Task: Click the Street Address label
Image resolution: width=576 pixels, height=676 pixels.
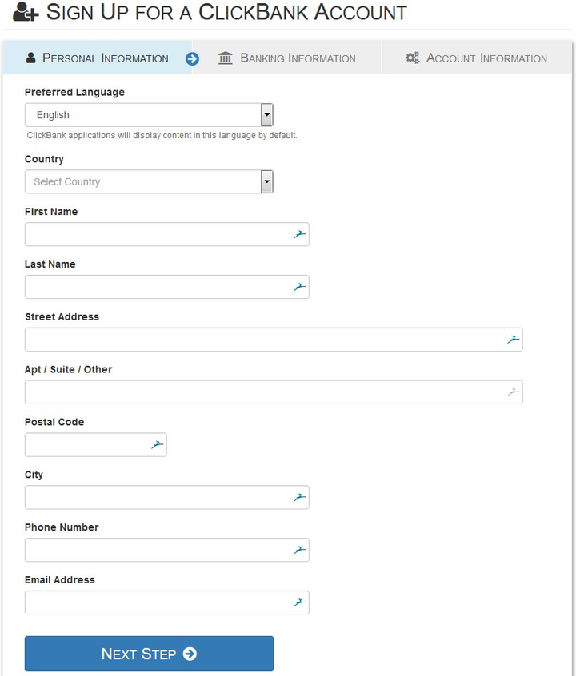Action: 62,317
